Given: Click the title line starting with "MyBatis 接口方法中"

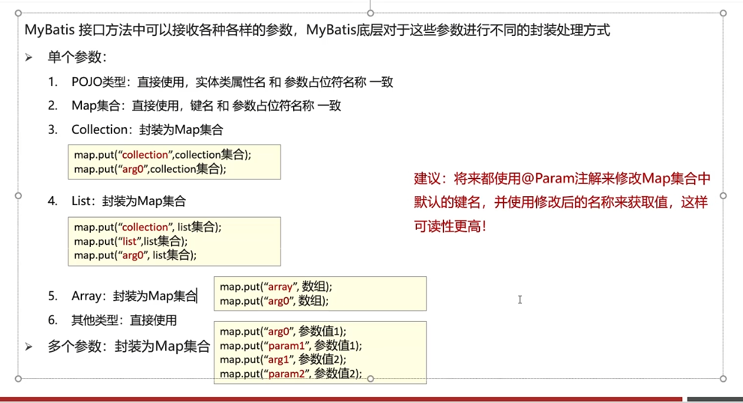Looking at the screenshot, I should 317,30.
